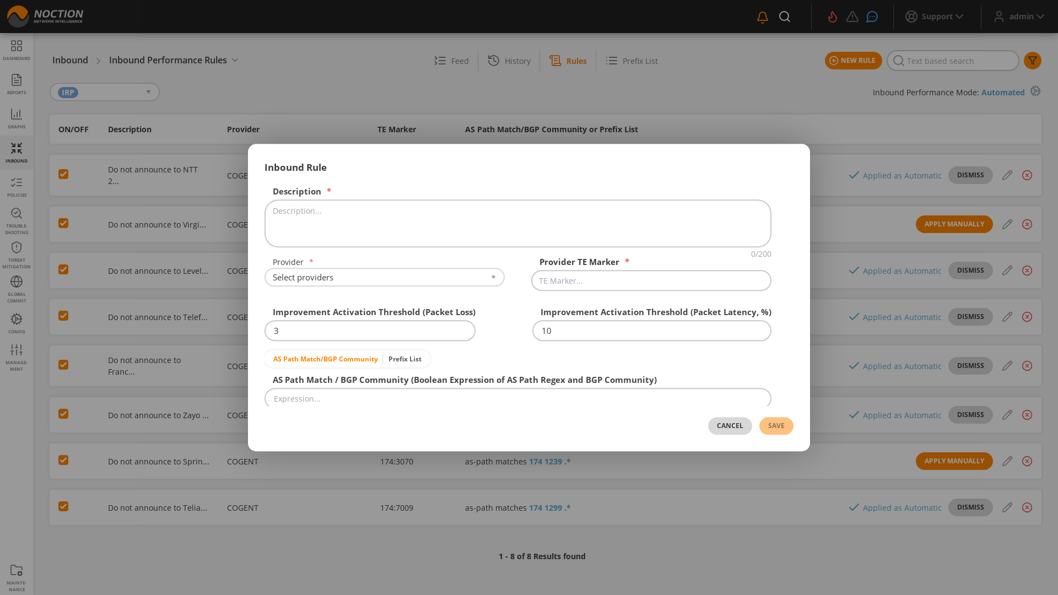Screen dimensions: 1058x595
Task: Open the search magnifier in the top bar
Action: (785, 17)
